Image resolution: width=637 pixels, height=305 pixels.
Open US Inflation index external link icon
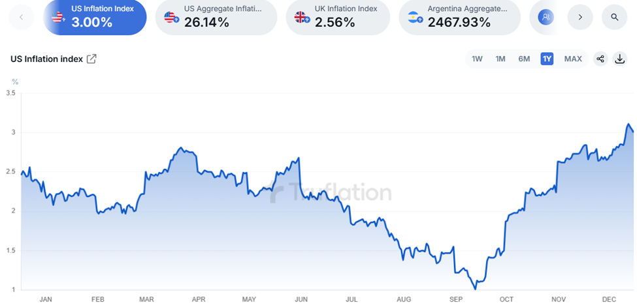(x=91, y=59)
